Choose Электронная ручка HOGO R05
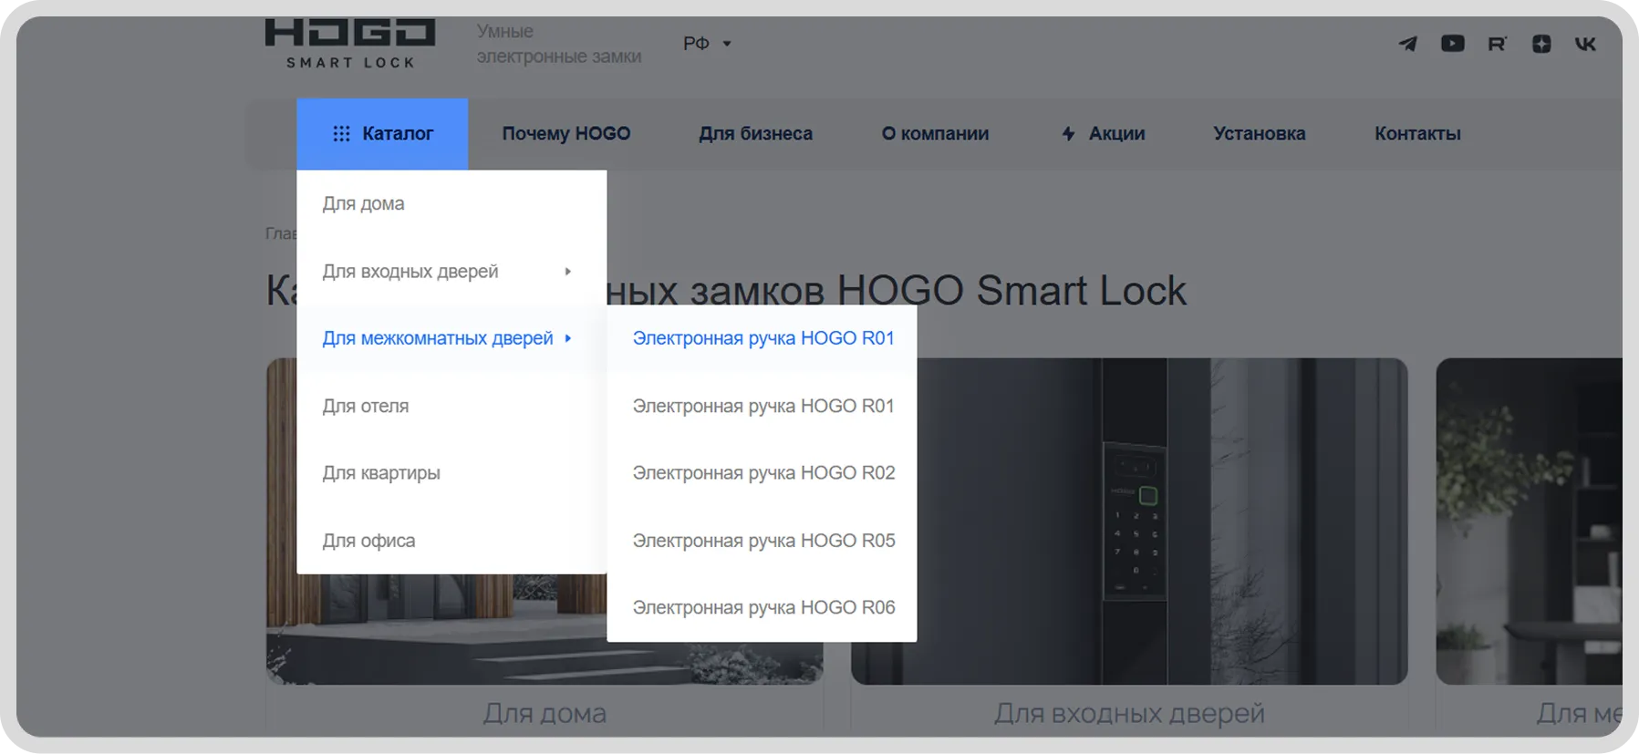 point(763,541)
